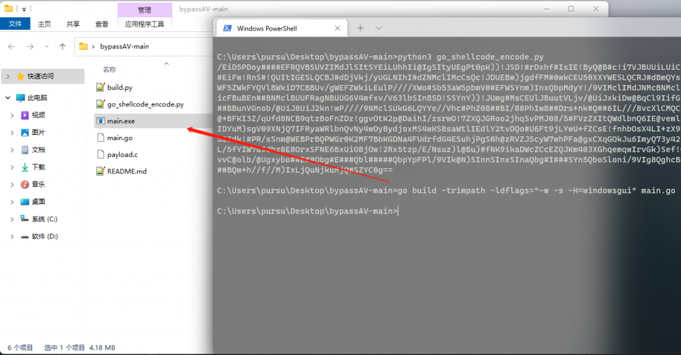Open the 图片 folder icon
The height and width of the screenshot is (355, 681).
tap(25, 132)
